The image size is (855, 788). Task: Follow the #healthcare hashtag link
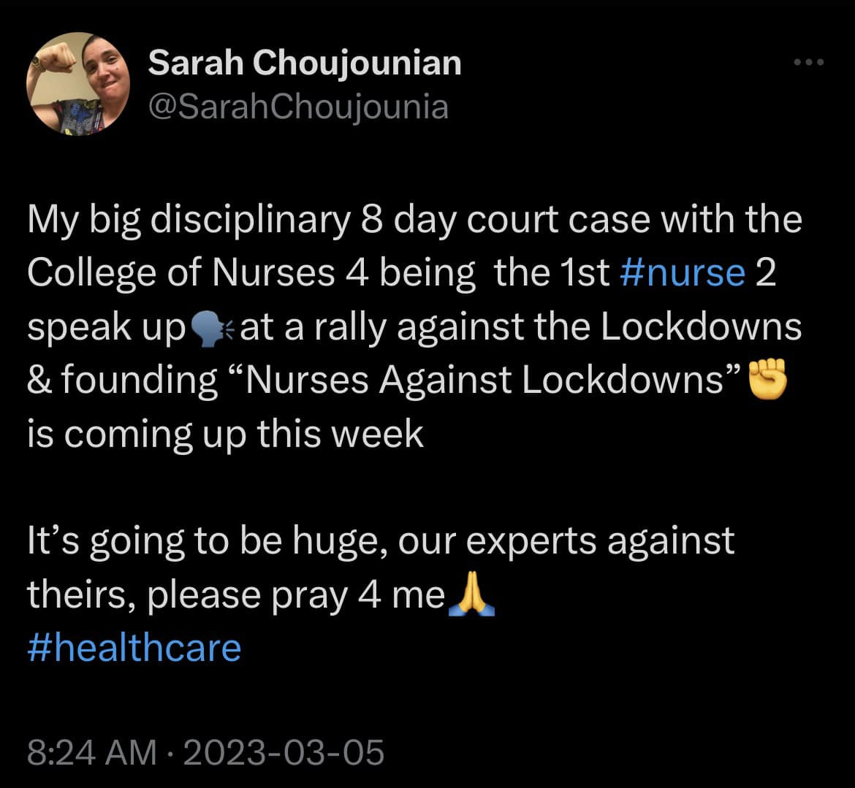[134, 648]
